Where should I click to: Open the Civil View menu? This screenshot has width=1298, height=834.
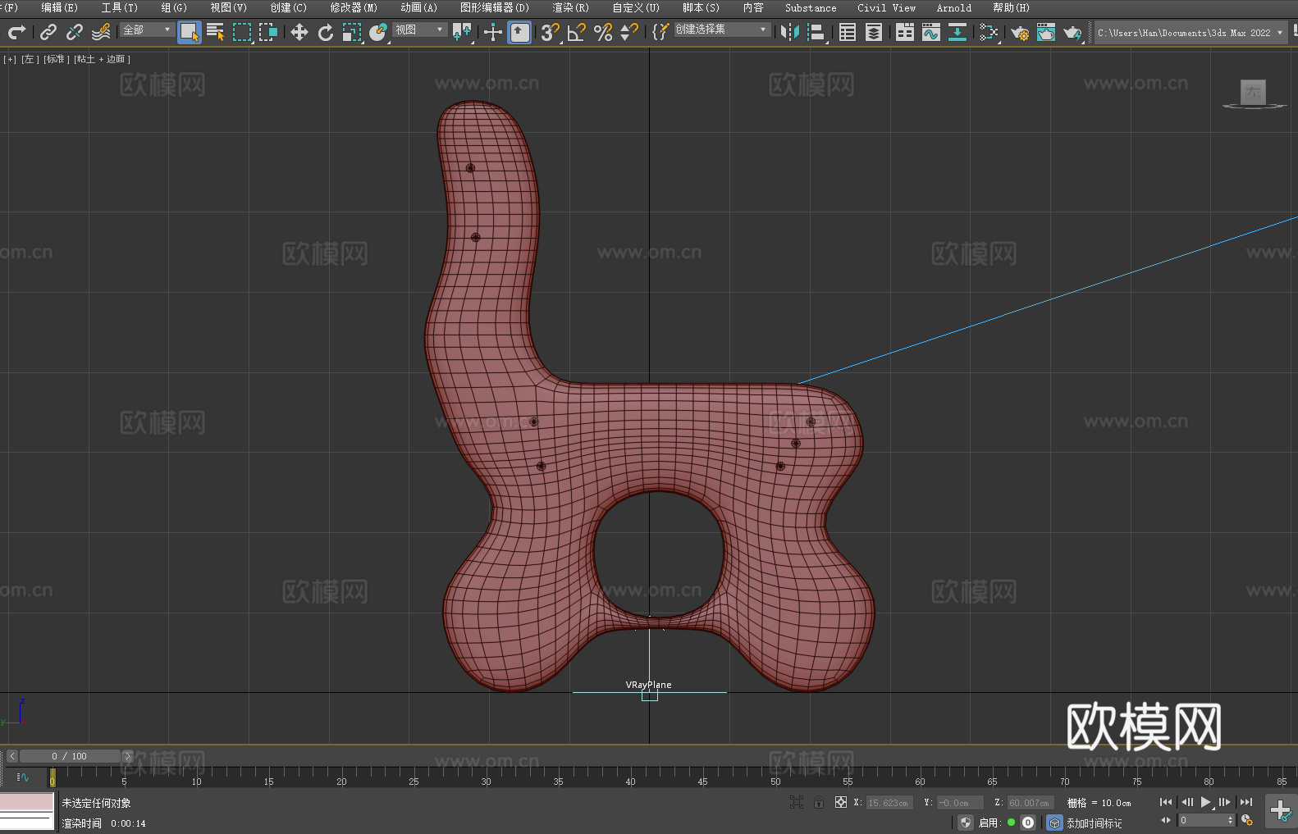[887, 7]
